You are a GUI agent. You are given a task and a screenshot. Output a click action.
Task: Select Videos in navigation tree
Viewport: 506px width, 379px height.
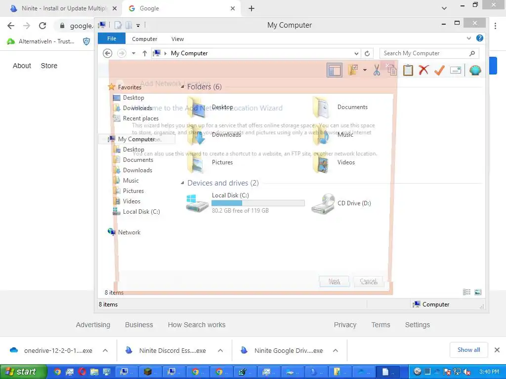(x=131, y=201)
